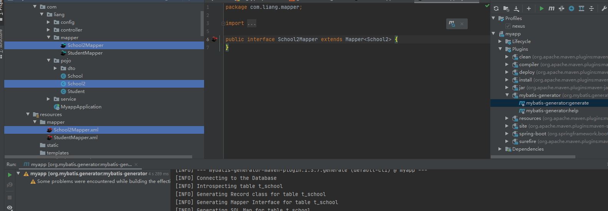Viewport: 608px width, 211px height.
Task: Run Maven build green play icon
Action: click(542, 8)
